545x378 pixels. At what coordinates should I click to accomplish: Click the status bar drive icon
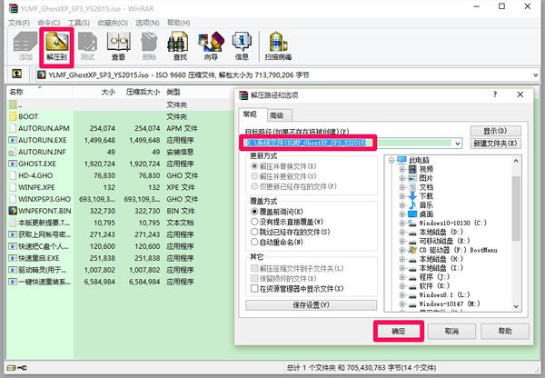click(12, 368)
